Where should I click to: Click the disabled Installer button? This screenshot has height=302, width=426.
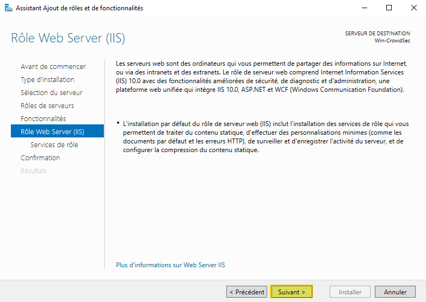click(350, 292)
